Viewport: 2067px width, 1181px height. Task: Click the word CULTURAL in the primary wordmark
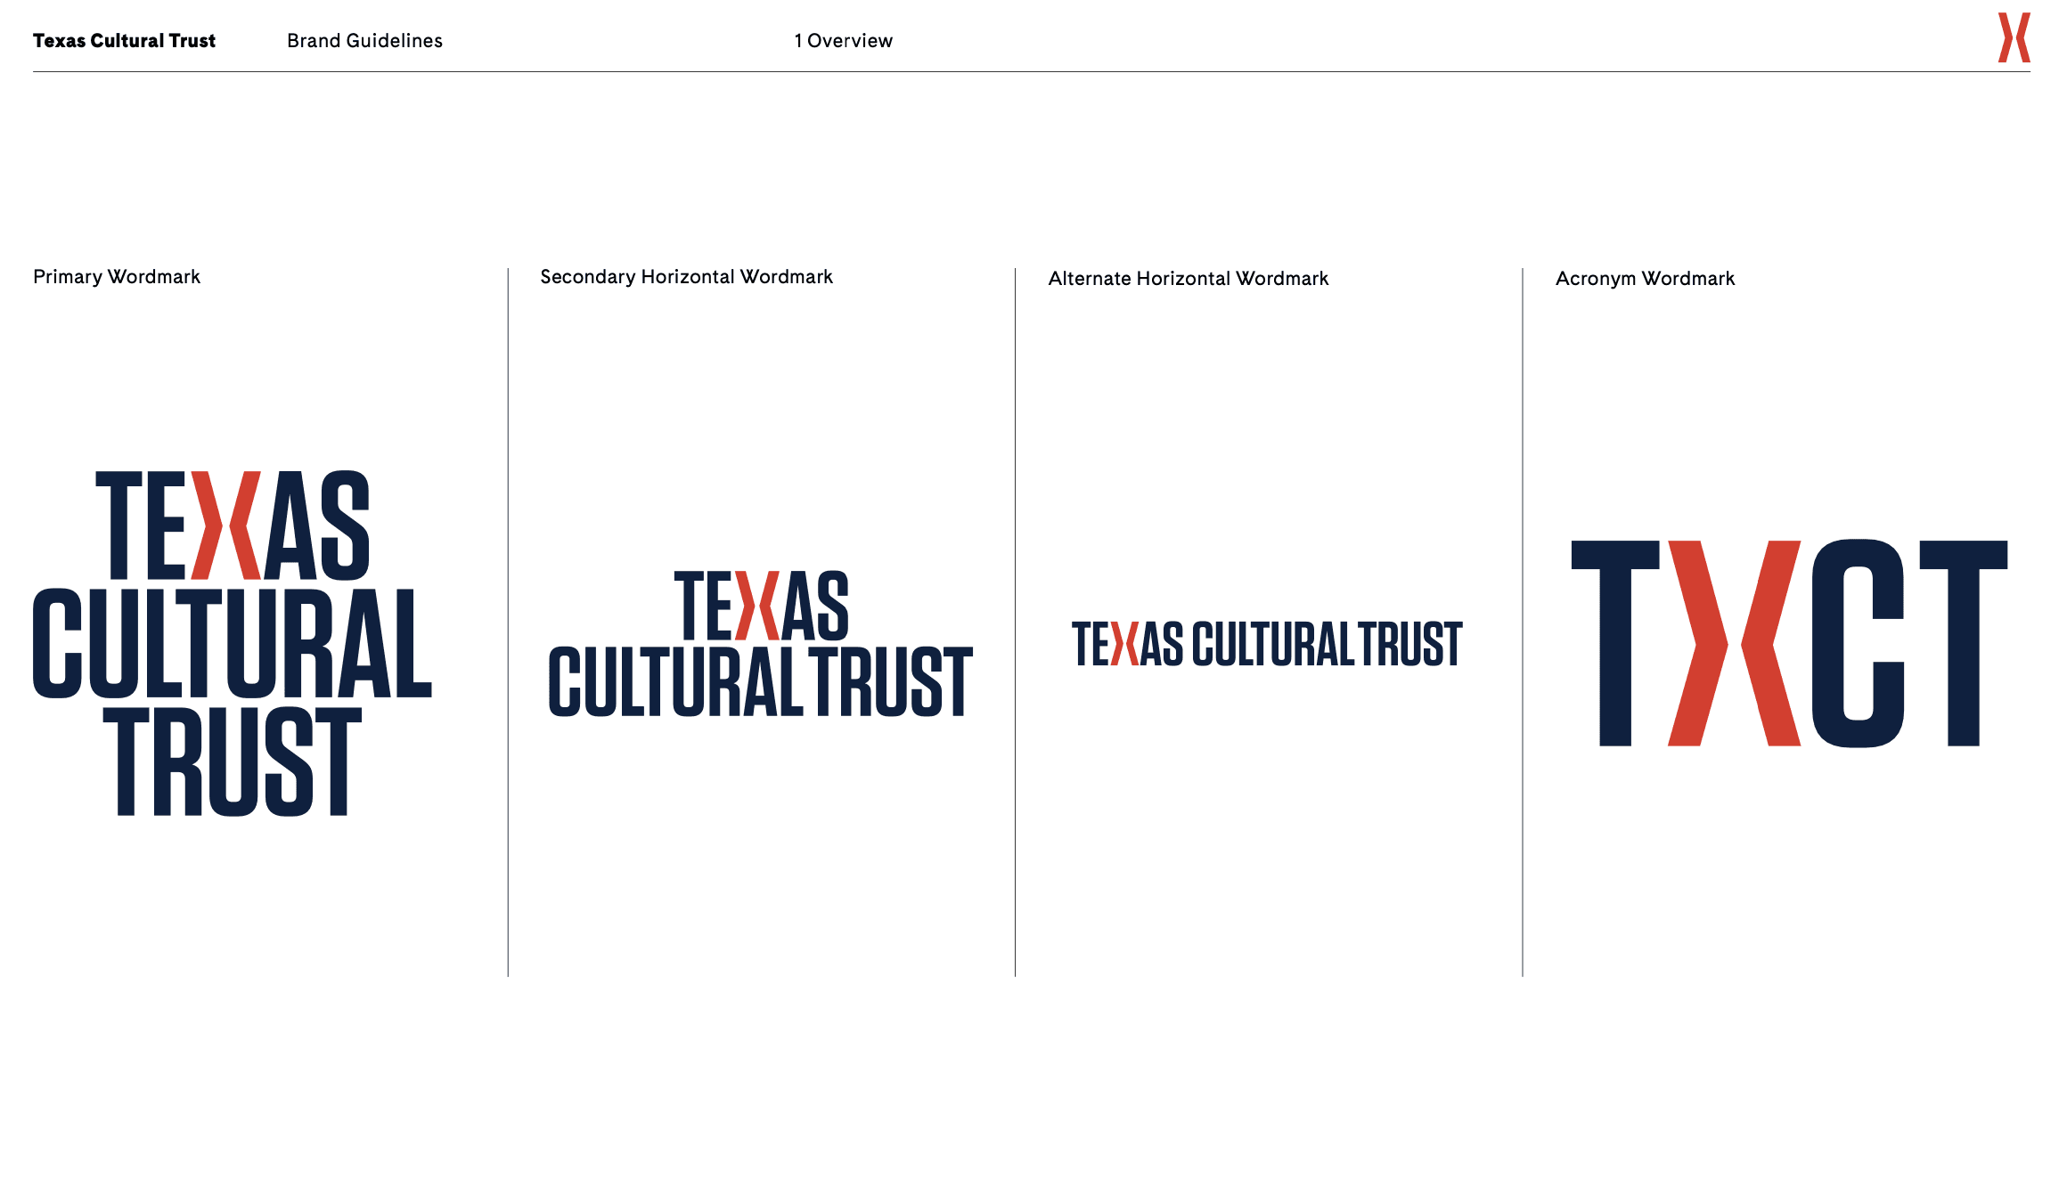pyautogui.click(x=233, y=643)
